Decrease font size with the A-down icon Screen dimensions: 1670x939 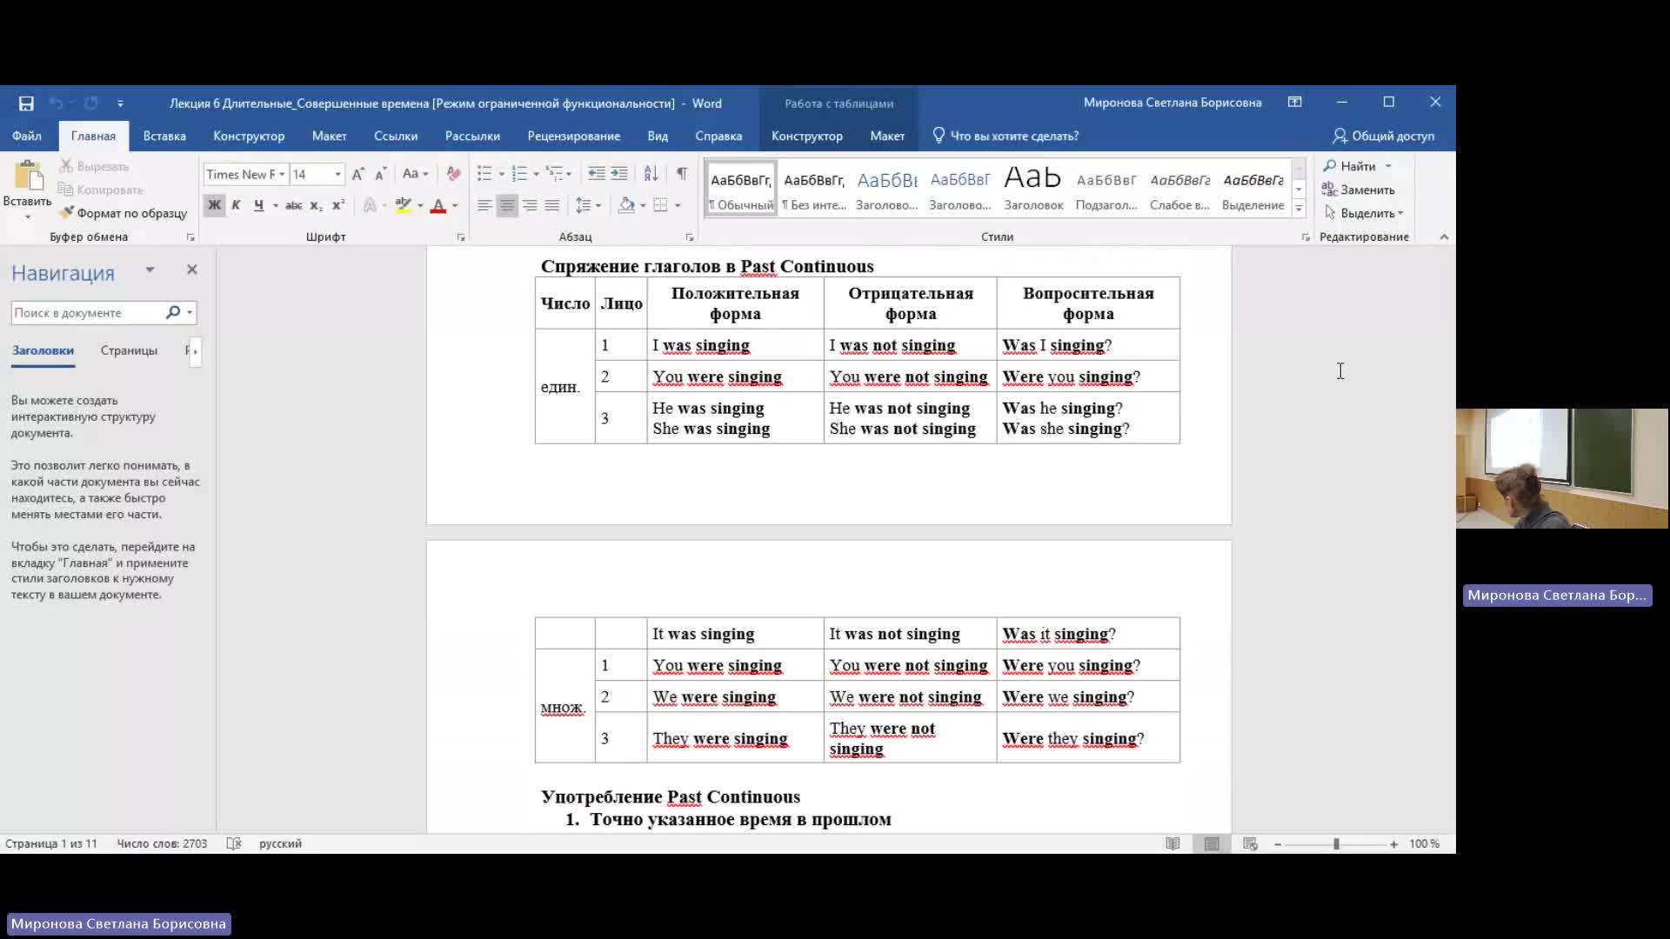380,174
